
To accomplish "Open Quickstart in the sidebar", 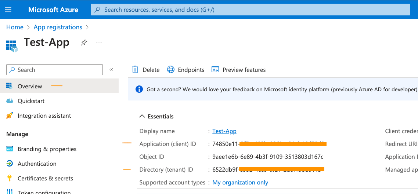I will click(x=31, y=101).
